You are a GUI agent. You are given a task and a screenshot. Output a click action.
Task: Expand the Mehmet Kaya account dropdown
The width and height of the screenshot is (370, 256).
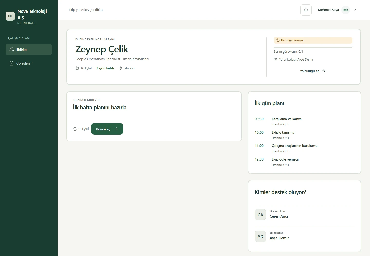point(355,10)
